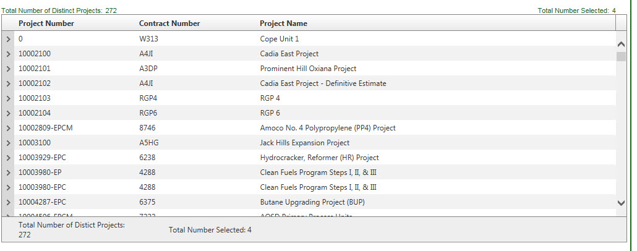Screen dimensions: 637x251
Task: Sort by Contract Number column header
Action: pyautogui.click(x=169, y=23)
